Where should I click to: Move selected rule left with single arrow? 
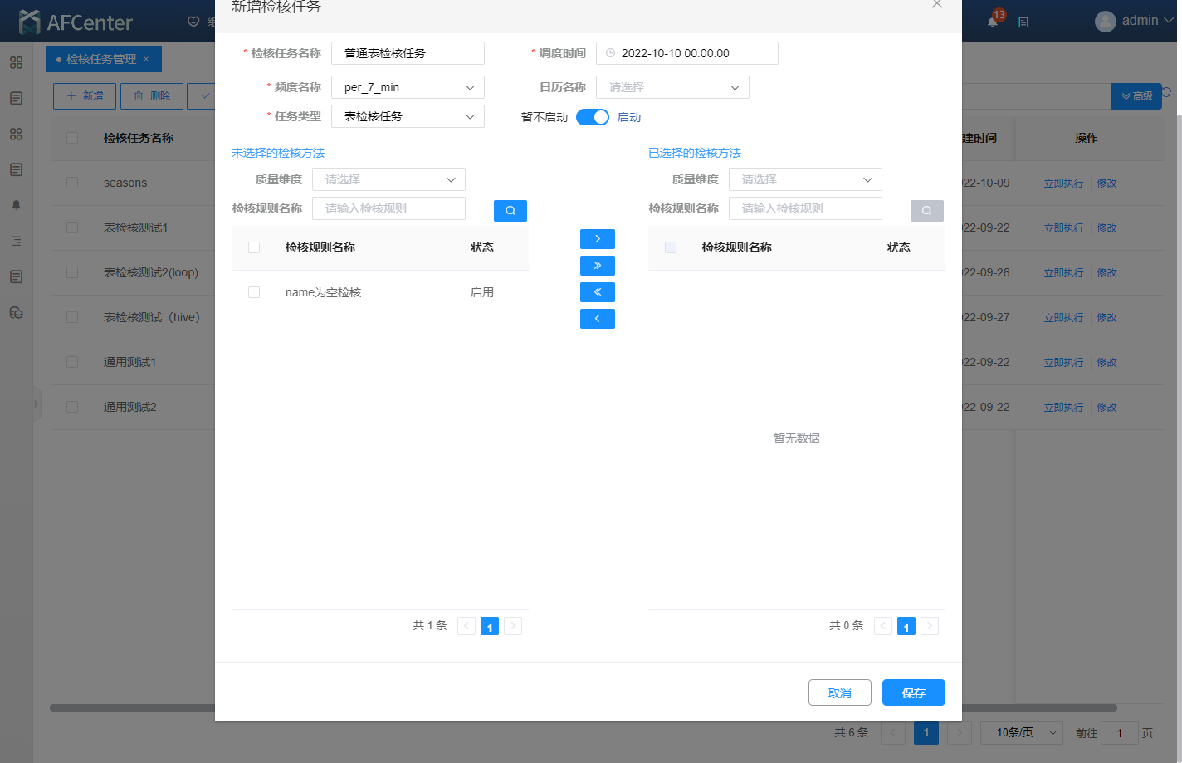(x=597, y=319)
